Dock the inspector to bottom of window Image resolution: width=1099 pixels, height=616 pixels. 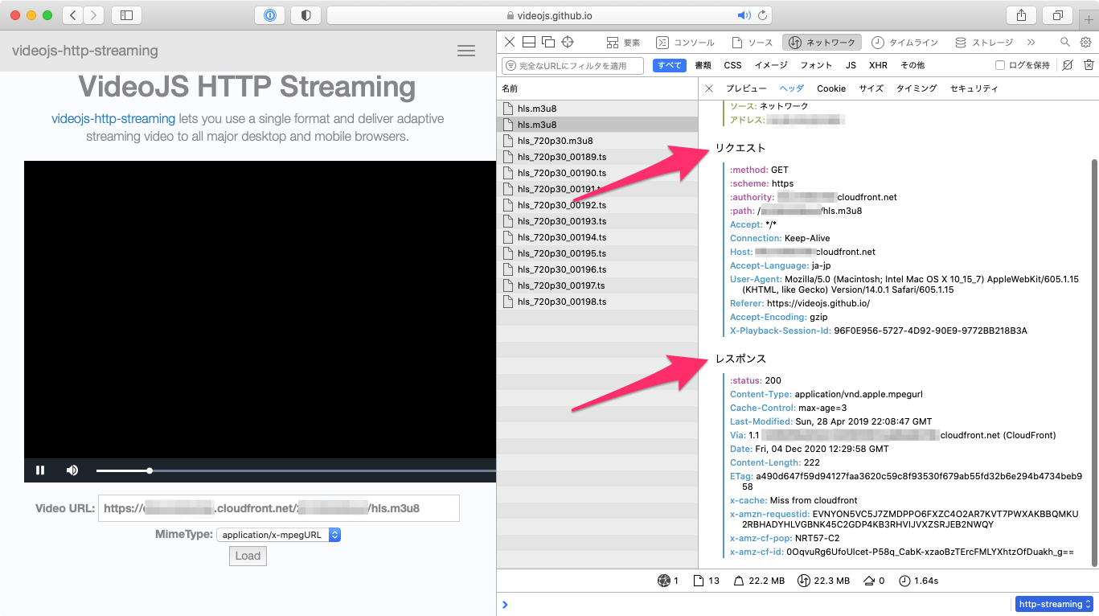tap(529, 43)
